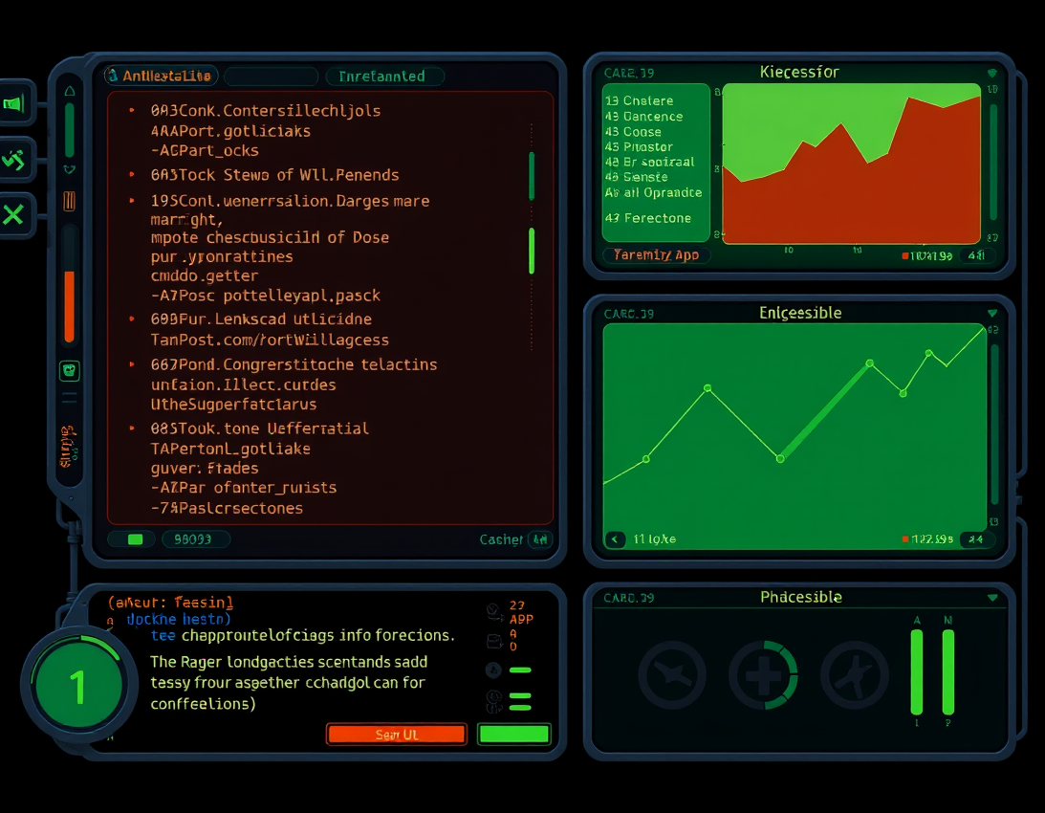The height and width of the screenshot is (813, 1045).
Task: Click the plus circle icon in Phdcesible panel
Action: (763, 675)
